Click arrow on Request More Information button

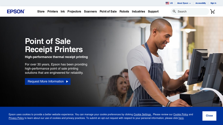pyautogui.click(x=67, y=81)
